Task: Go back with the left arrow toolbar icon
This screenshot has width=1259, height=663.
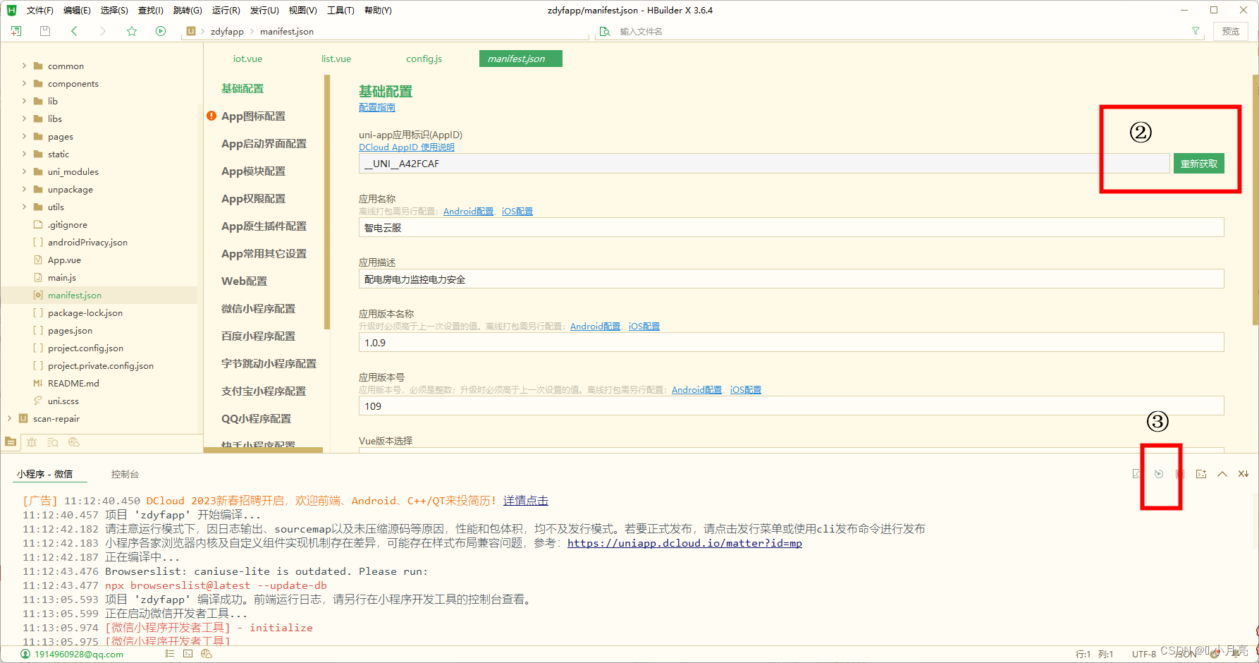Action: coord(74,31)
